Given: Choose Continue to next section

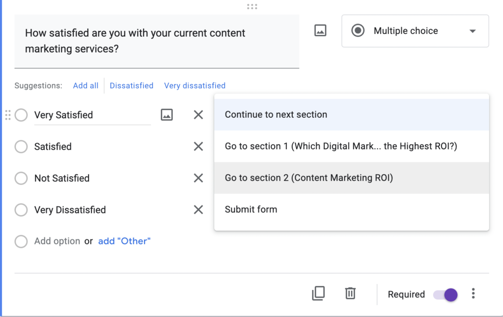Looking at the screenshot, I should tap(351, 115).
